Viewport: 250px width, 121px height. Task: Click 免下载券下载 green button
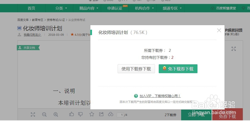(178, 69)
